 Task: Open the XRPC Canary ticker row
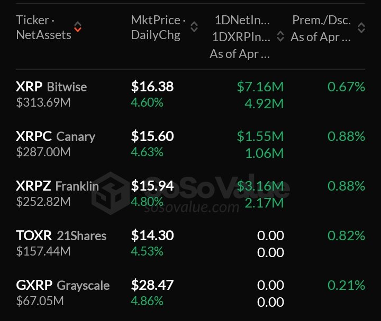[x=56, y=136]
